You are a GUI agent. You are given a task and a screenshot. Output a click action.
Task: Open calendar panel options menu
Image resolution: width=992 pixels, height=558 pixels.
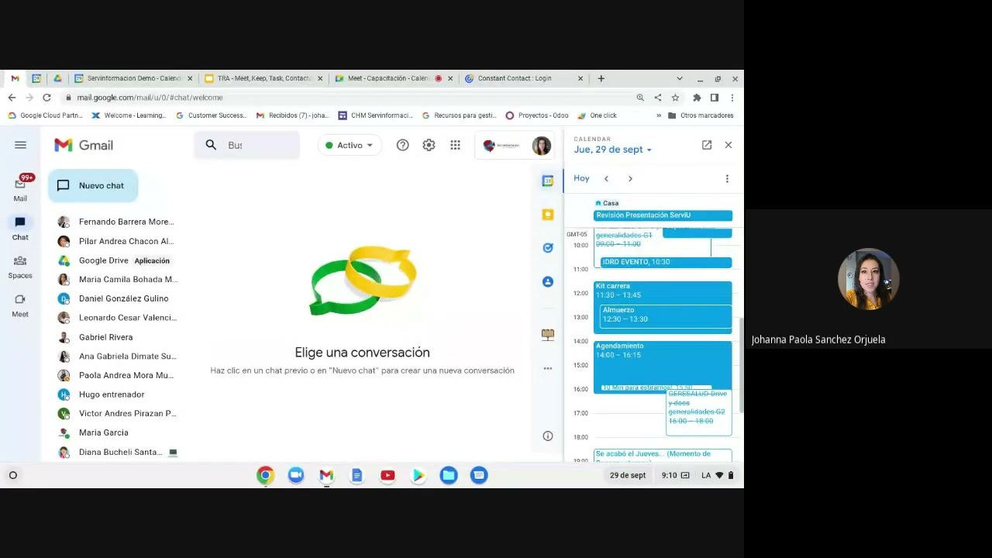pos(727,179)
